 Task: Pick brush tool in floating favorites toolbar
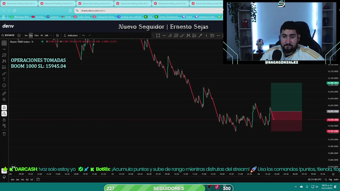pyautogui.click(x=182, y=36)
